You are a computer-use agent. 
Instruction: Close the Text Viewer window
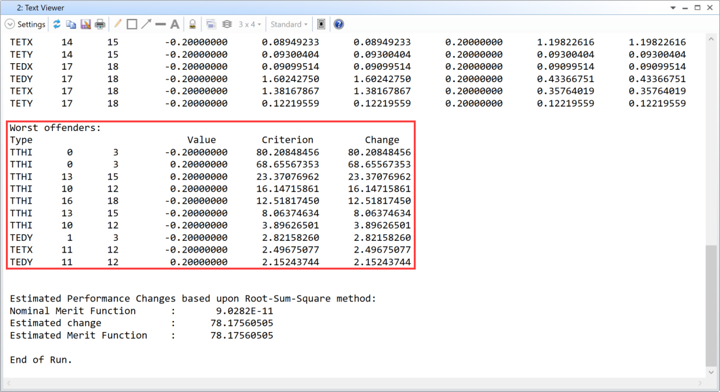point(710,8)
